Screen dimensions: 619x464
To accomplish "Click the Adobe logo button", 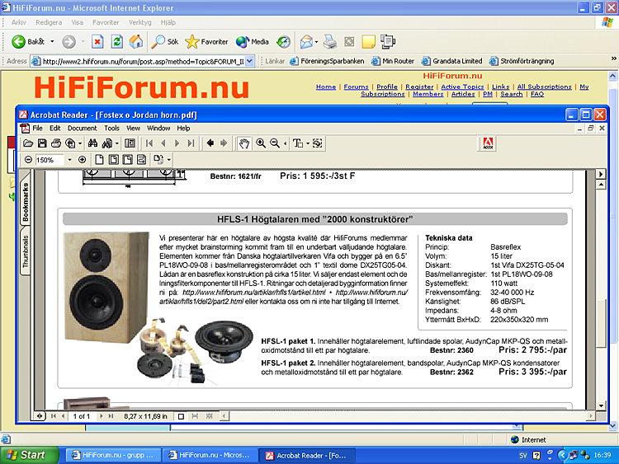I will point(488,143).
